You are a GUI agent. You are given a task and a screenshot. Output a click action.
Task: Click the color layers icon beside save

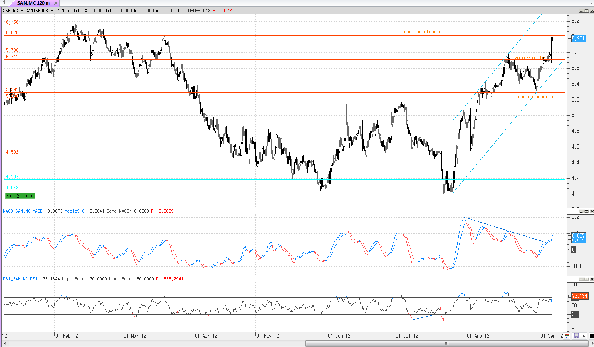click(567, 336)
